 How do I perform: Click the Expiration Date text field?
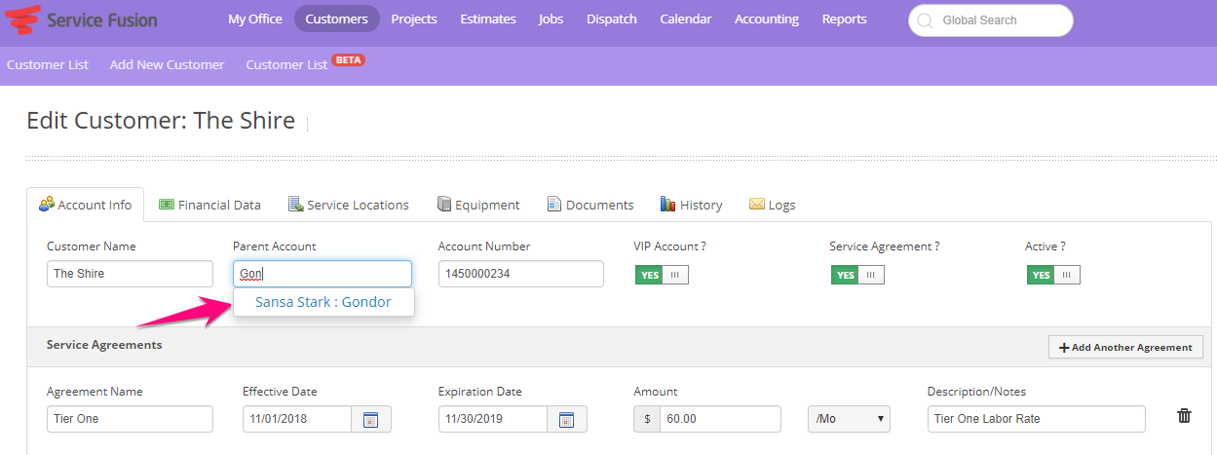point(493,419)
